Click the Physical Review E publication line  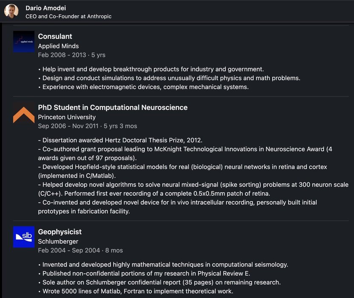pos(146,273)
